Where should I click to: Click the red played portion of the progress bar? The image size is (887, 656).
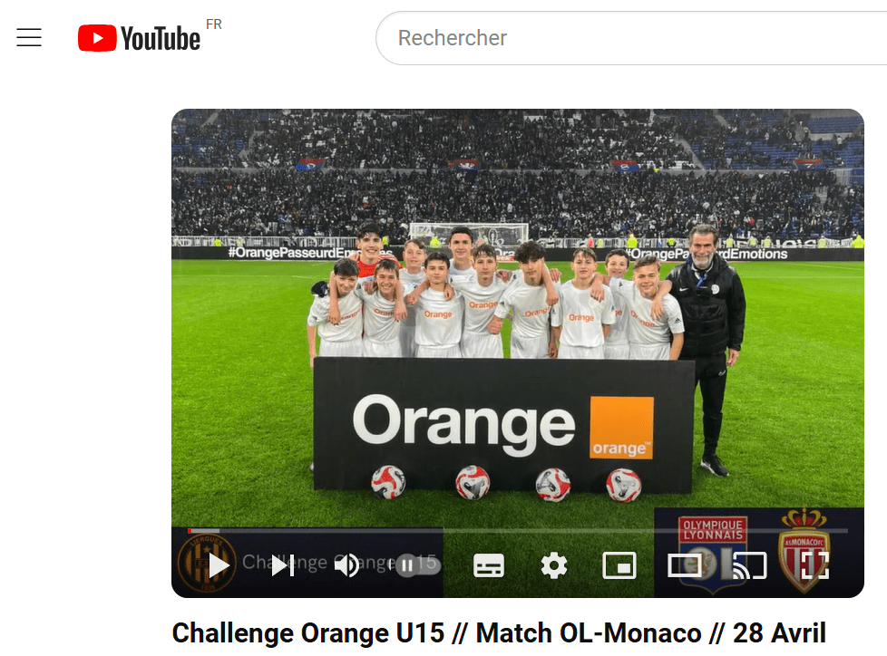[x=190, y=531]
